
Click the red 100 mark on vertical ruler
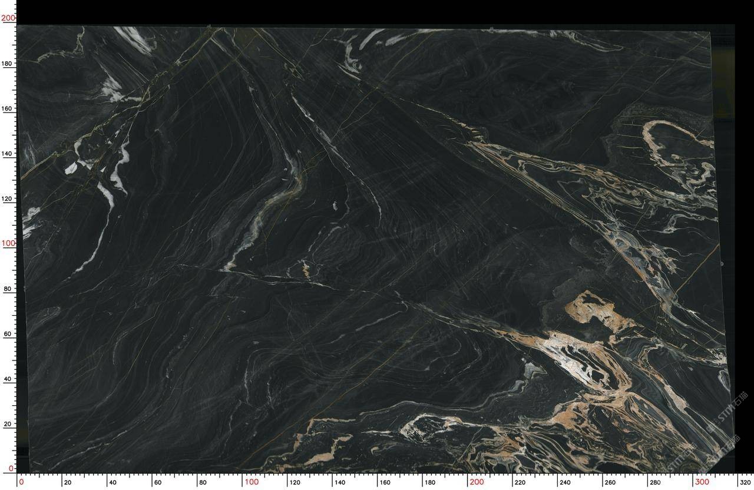(8, 243)
